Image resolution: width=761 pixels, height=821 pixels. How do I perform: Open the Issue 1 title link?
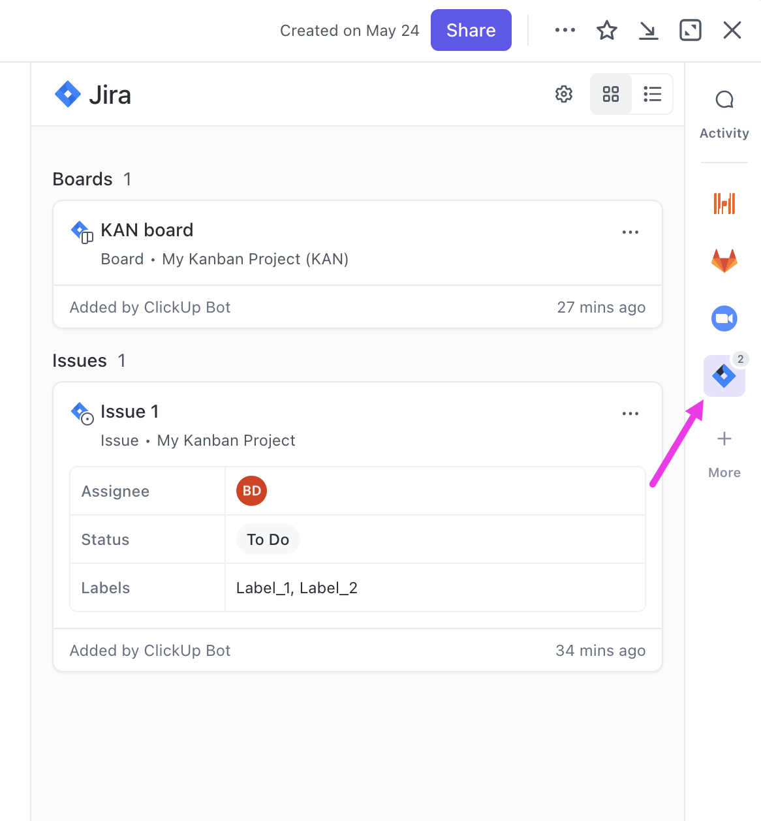(129, 412)
